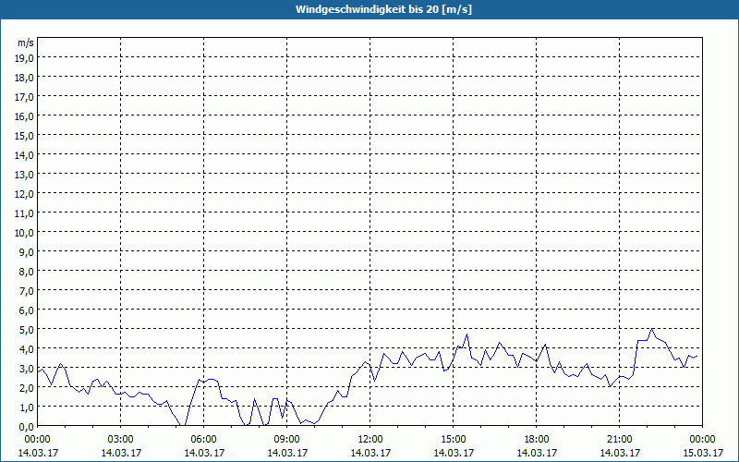Viewport: 739px width, 462px height.
Task: Select the '19,0' y-axis label
Action: 26,58
